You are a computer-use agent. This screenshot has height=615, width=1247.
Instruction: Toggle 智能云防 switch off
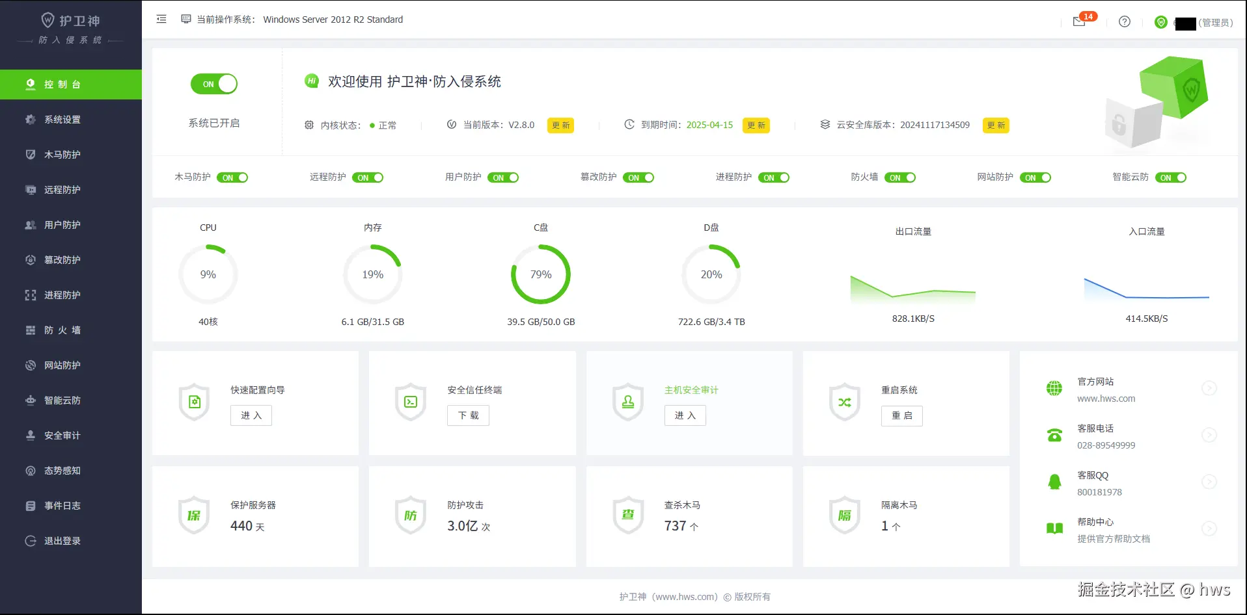tap(1171, 177)
